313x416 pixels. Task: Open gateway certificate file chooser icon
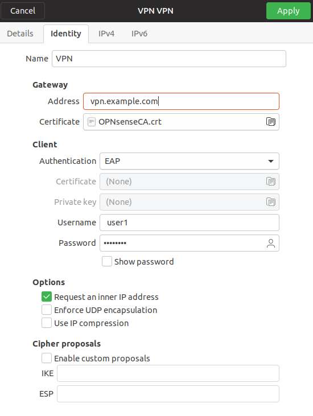click(x=270, y=122)
